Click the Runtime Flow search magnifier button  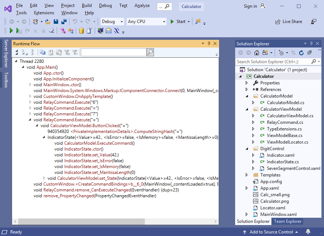150,53
